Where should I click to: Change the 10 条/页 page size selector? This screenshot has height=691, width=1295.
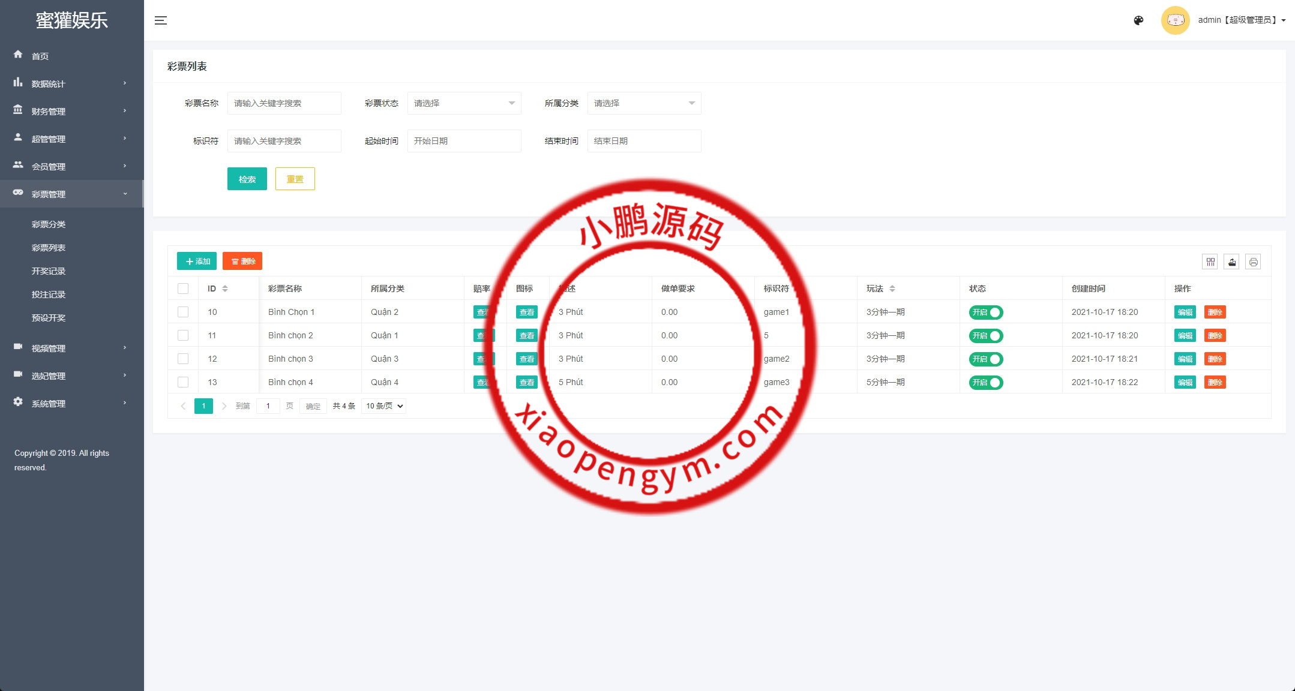384,406
